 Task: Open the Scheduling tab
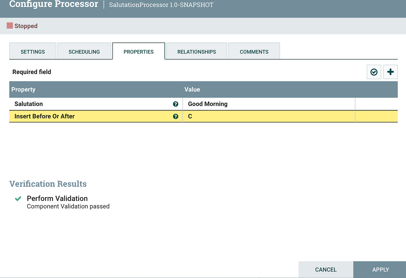85,51
